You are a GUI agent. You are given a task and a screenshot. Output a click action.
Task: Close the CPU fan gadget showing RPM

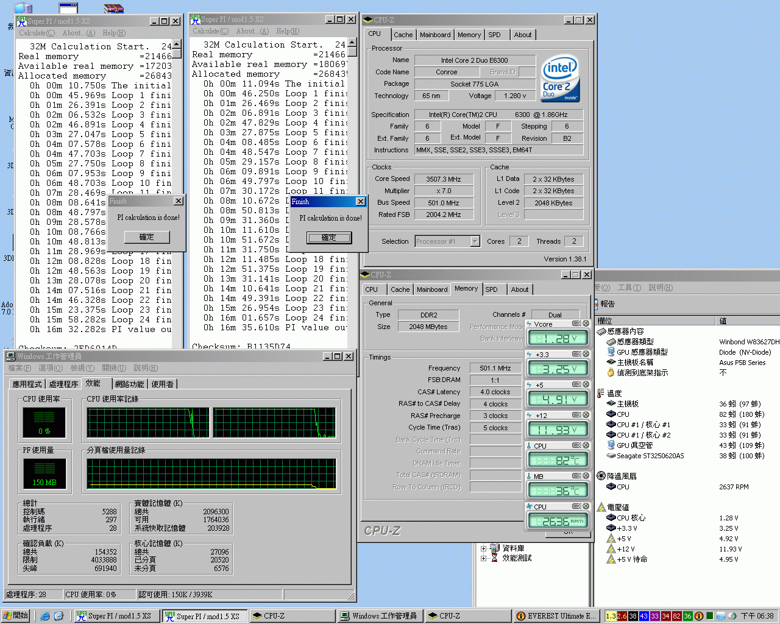[586, 506]
